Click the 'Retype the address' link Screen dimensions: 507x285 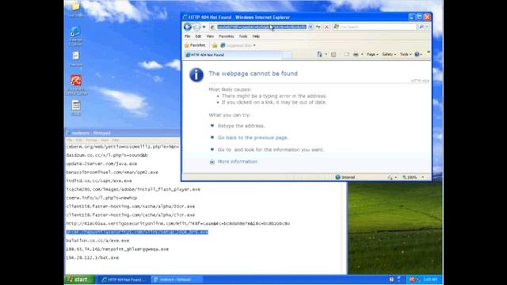coord(241,126)
